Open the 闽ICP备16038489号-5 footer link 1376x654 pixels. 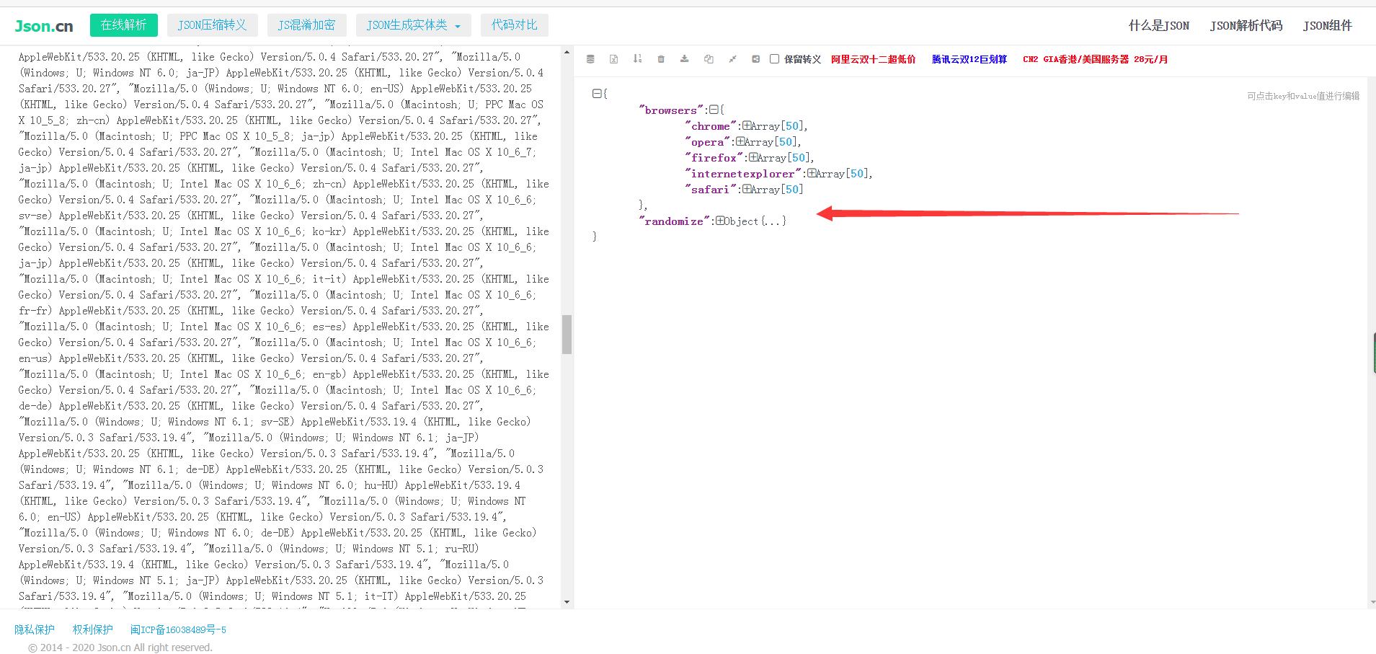point(178,629)
